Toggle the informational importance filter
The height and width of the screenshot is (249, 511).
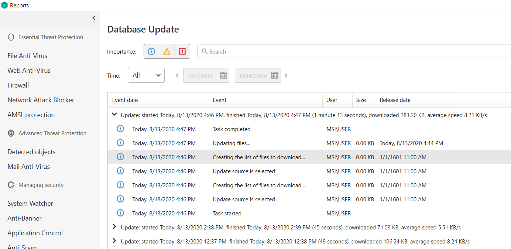pyautogui.click(x=151, y=51)
